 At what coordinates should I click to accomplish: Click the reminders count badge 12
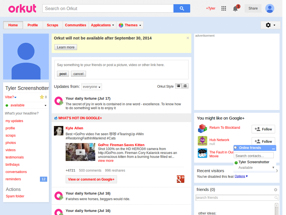pyautogui.click(x=43, y=179)
